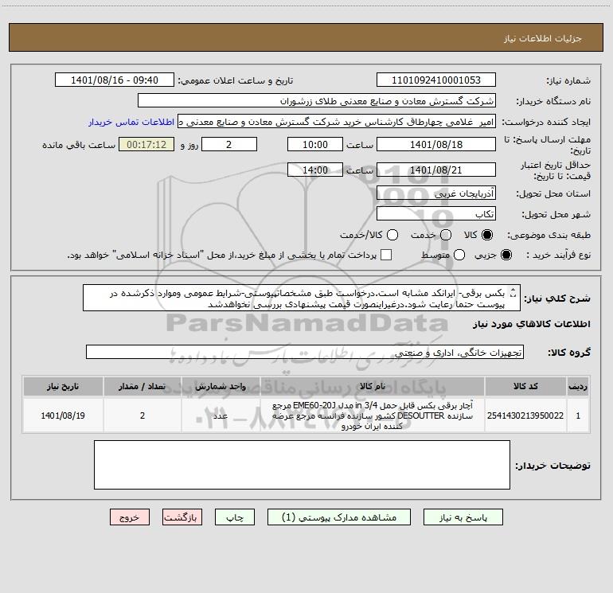This screenshot has width=613, height=593.
Task: Click the شهر محل تحویل field تکاب
Action: 436,213
